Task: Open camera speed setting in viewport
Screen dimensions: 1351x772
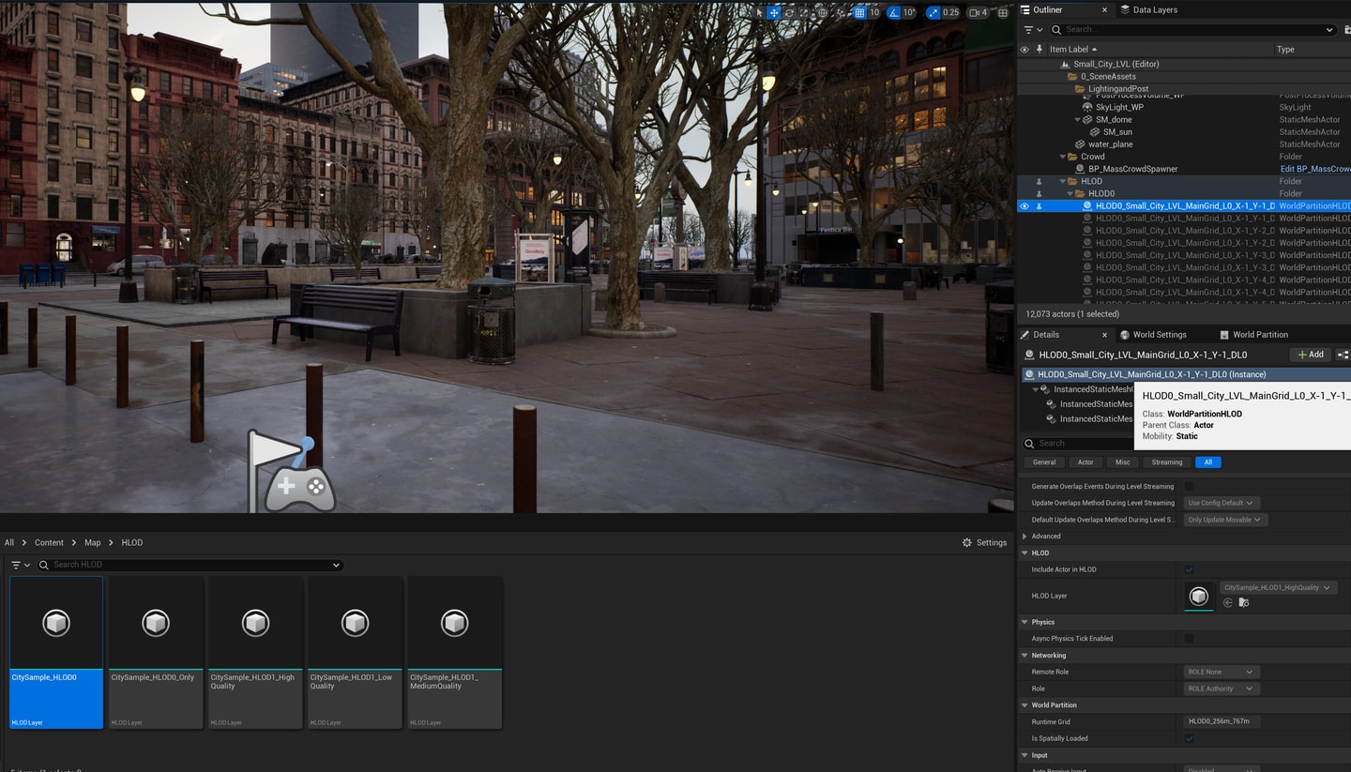Action: [x=978, y=12]
